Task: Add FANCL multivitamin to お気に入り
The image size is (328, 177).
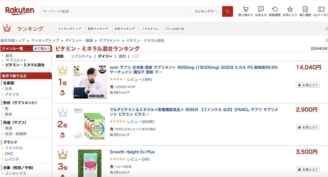Action: point(307,127)
